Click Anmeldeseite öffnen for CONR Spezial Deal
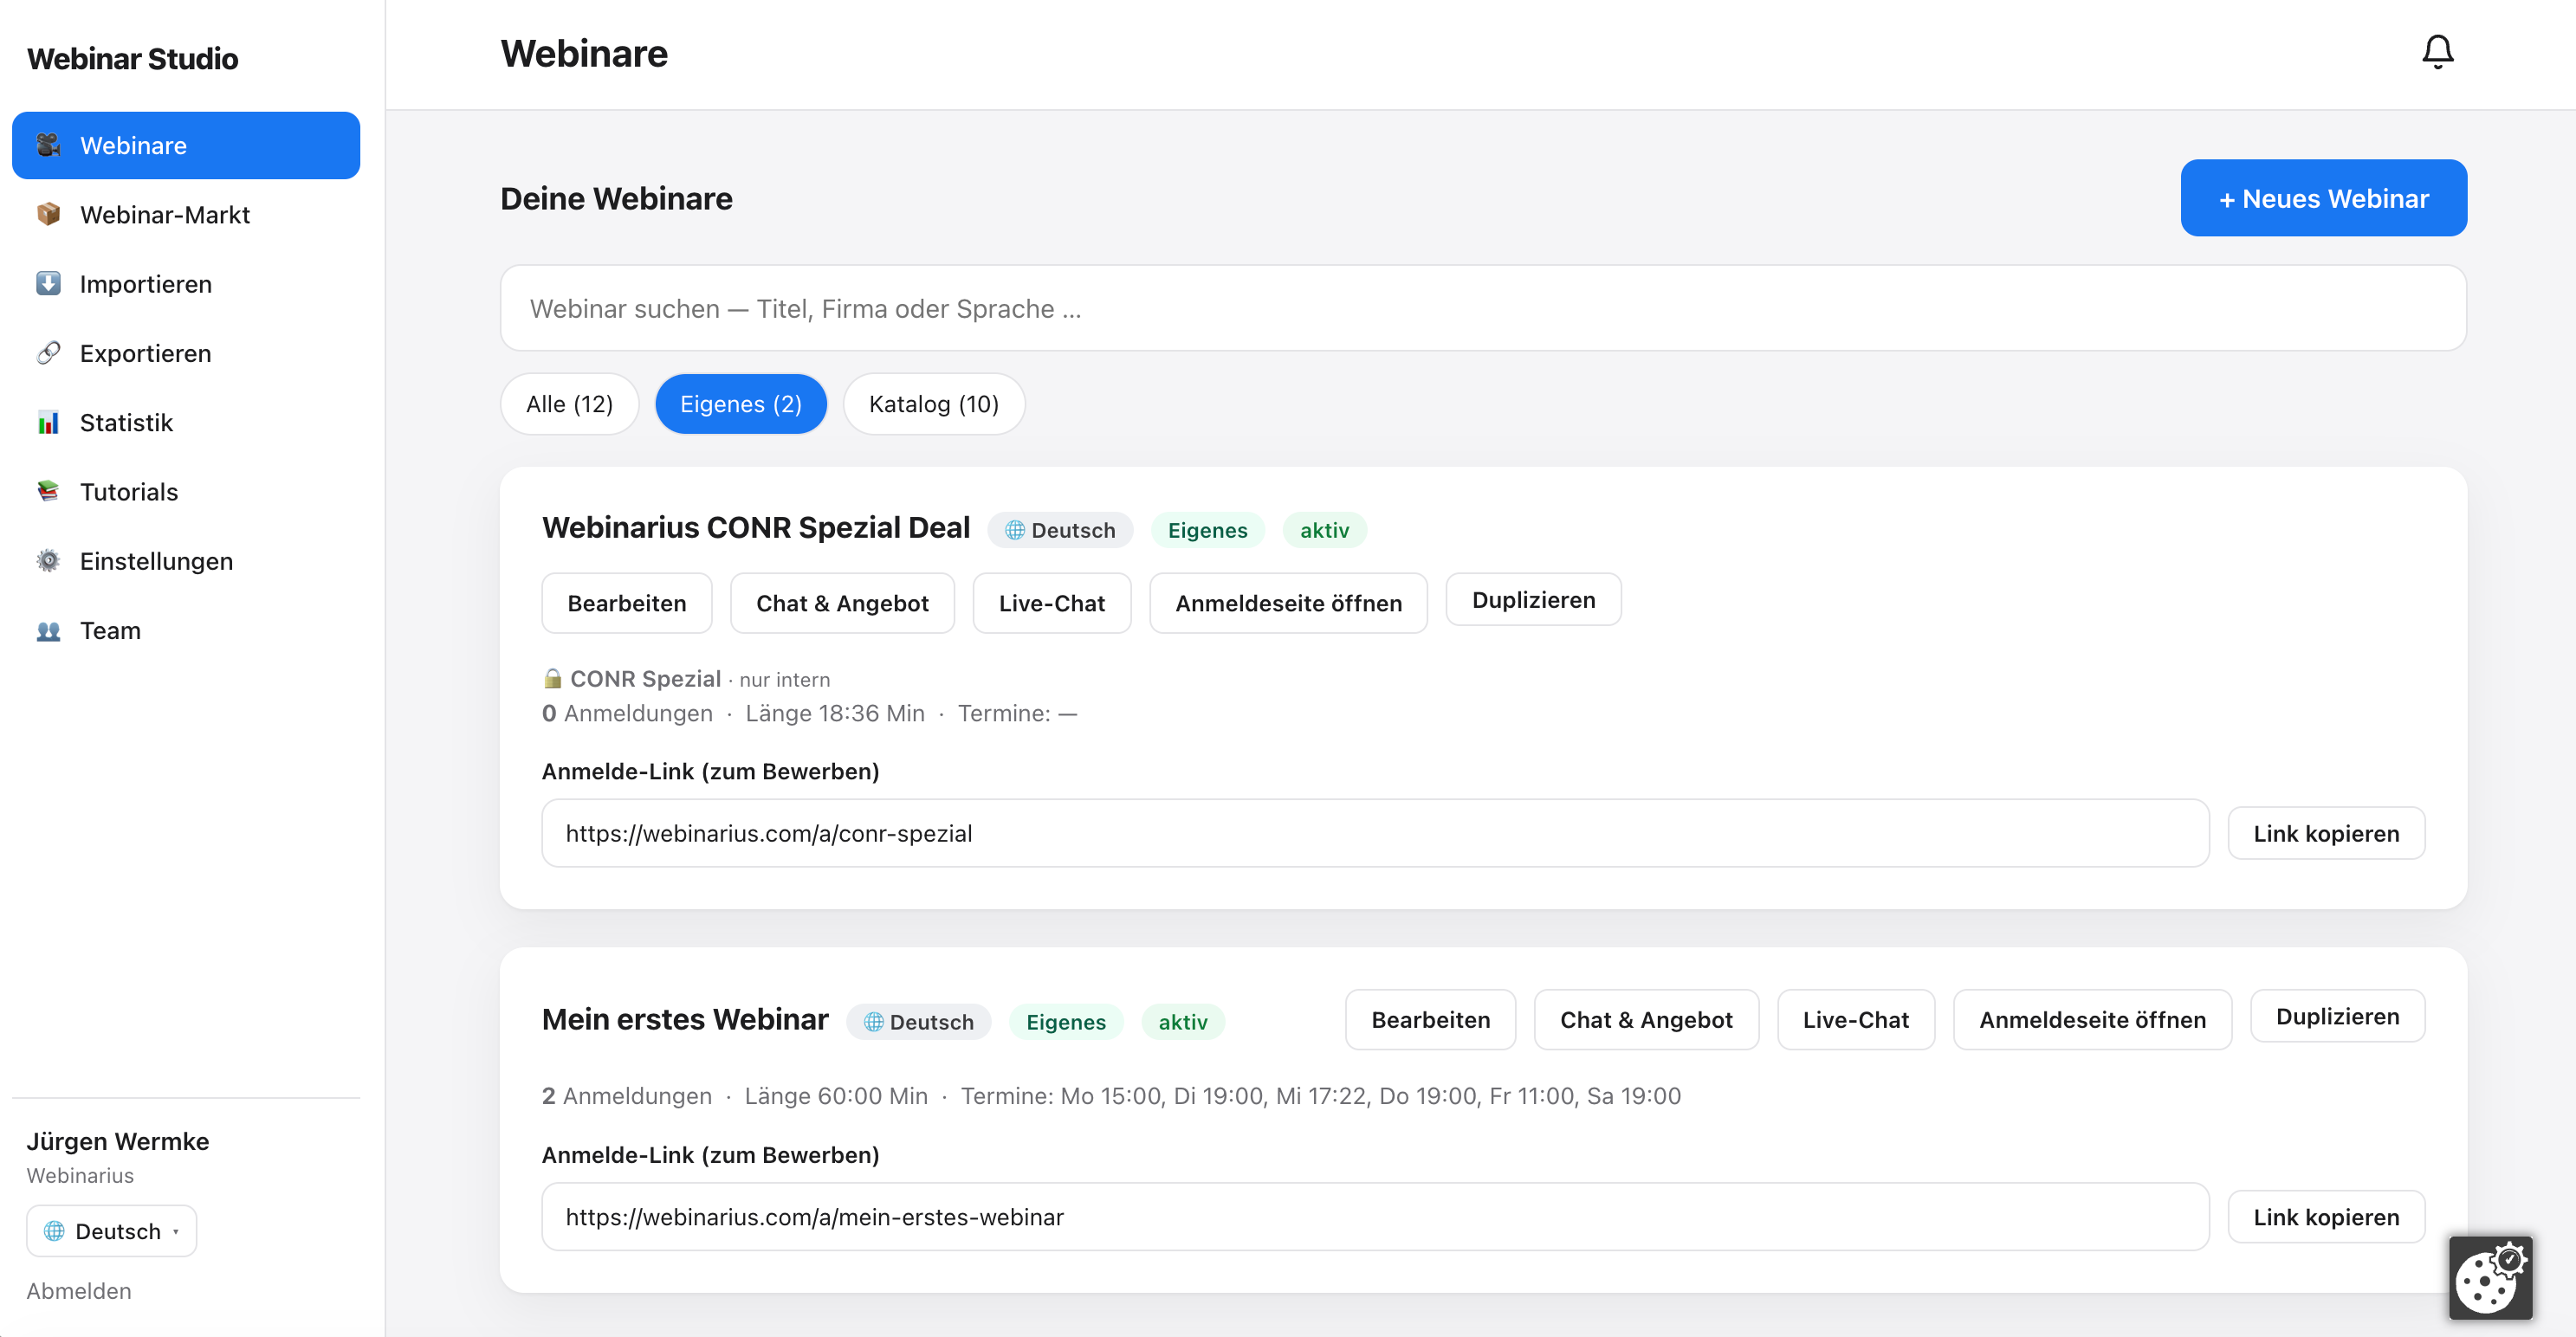This screenshot has height=1337, width=2576. (x=1288, y=603)
